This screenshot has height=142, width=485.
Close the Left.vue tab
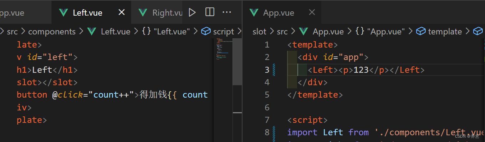[x=122, y=12]
